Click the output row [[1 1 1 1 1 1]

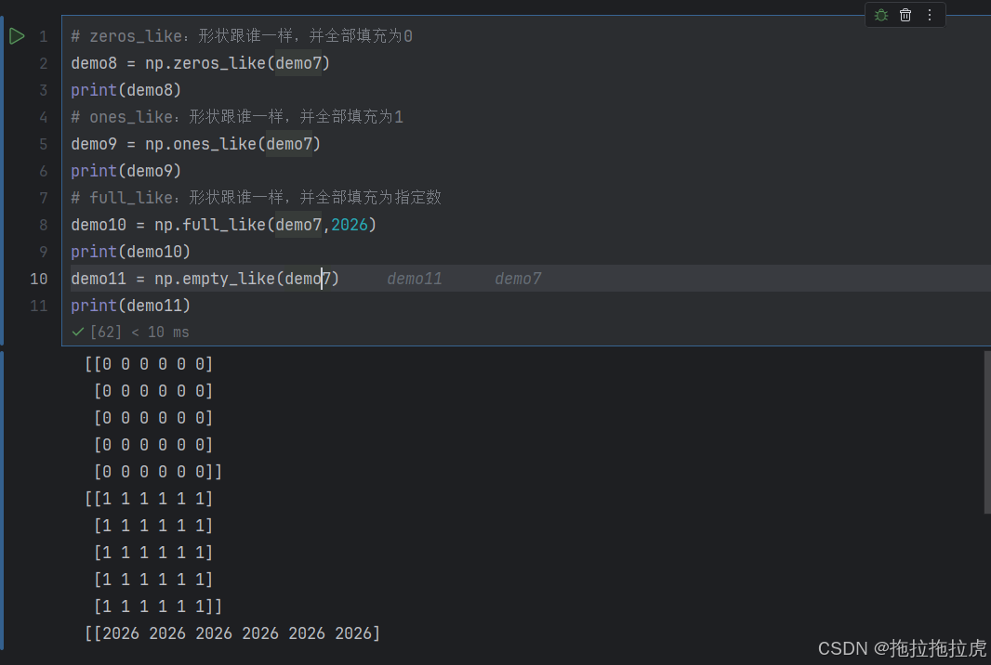(149, 499)
